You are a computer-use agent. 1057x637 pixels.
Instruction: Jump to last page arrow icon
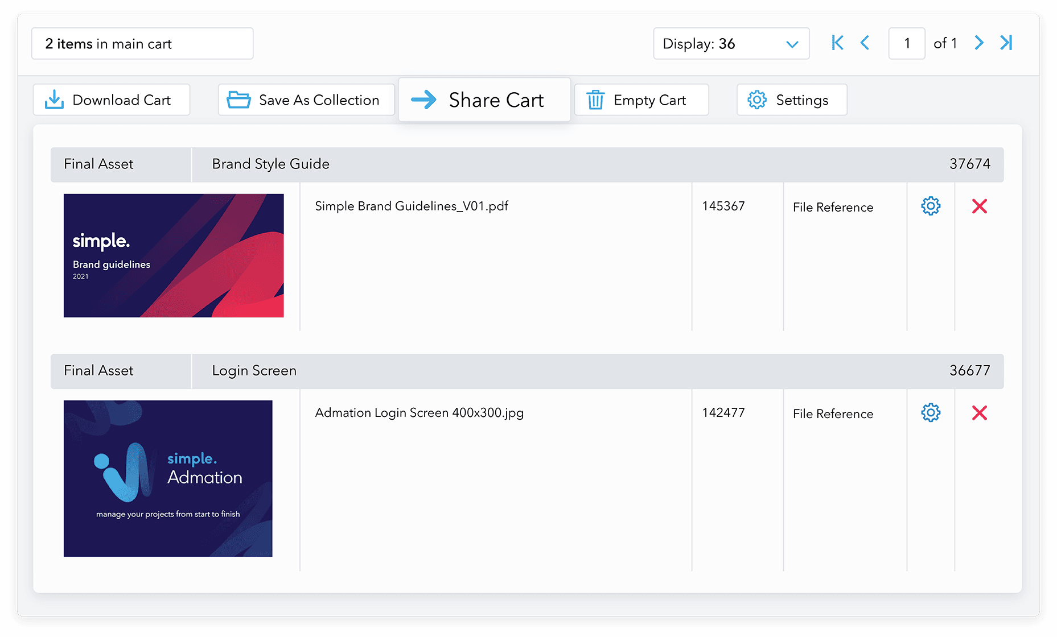1006,43
